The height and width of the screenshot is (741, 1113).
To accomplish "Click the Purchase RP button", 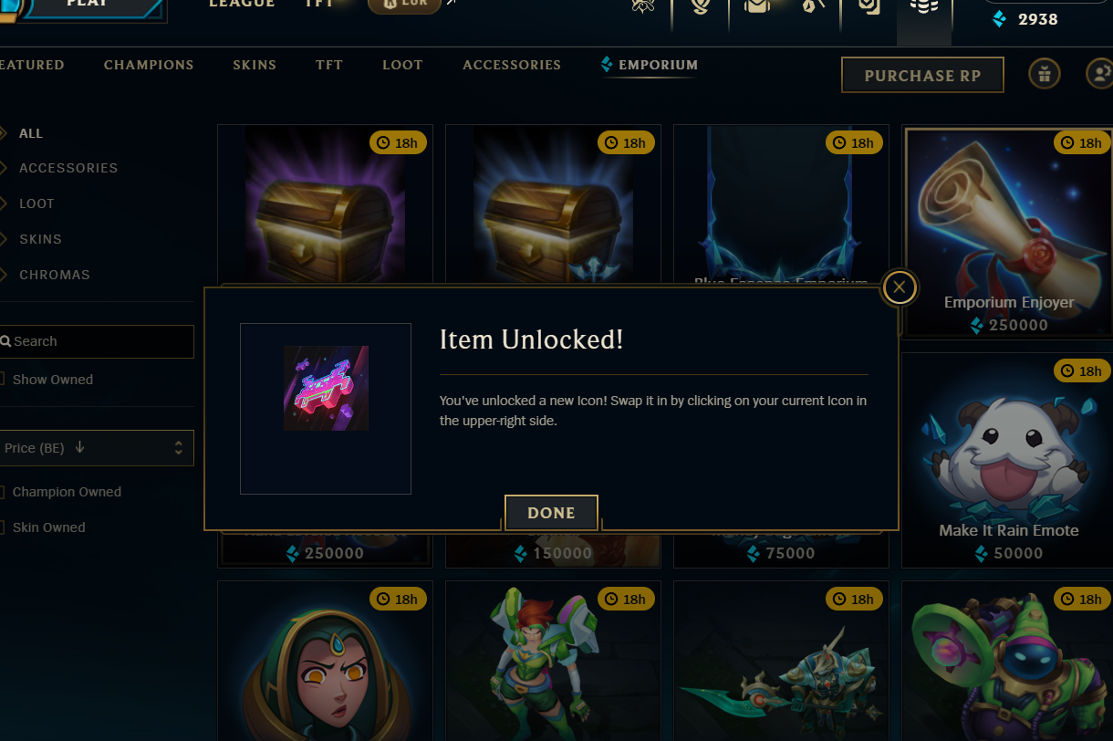I will pyautogui.click(x=922, y=75).
